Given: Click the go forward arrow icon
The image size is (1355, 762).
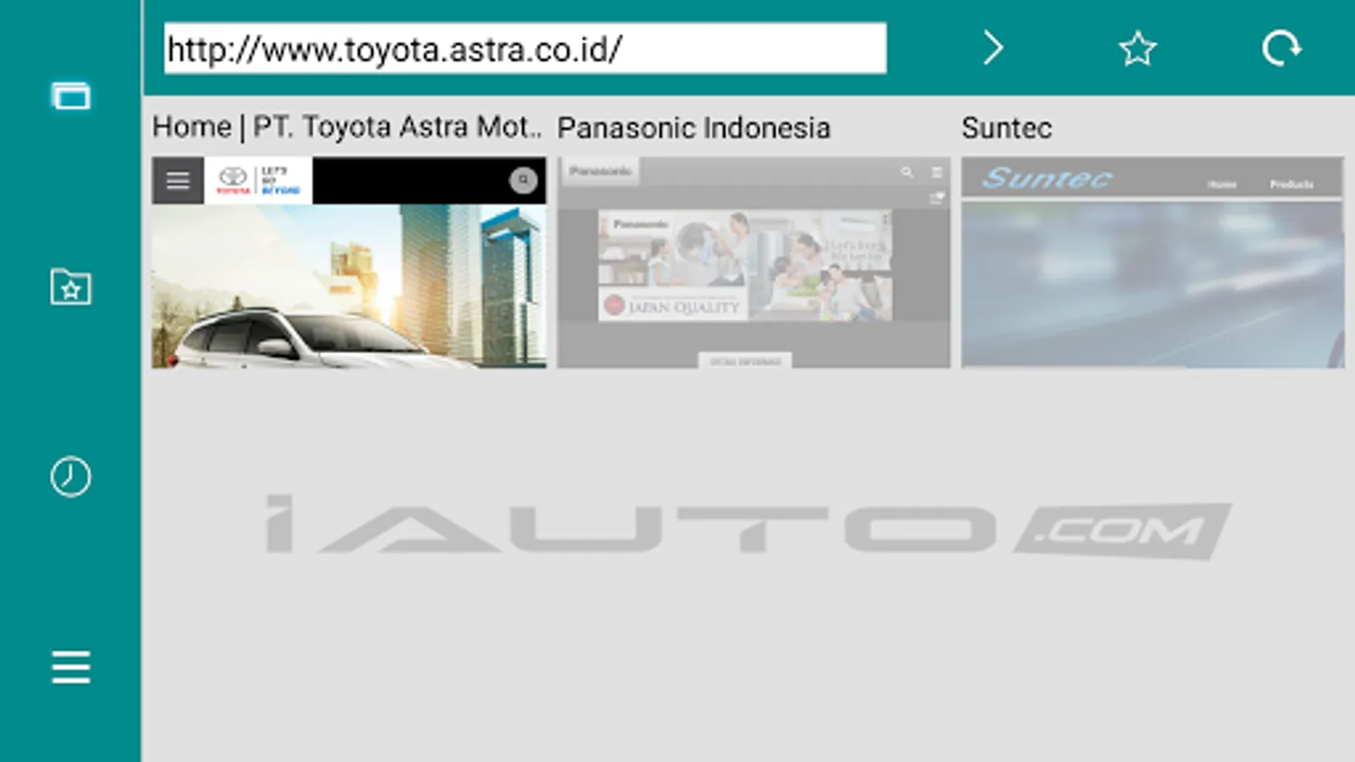Looking at the screenshot, I should (993, 48).
